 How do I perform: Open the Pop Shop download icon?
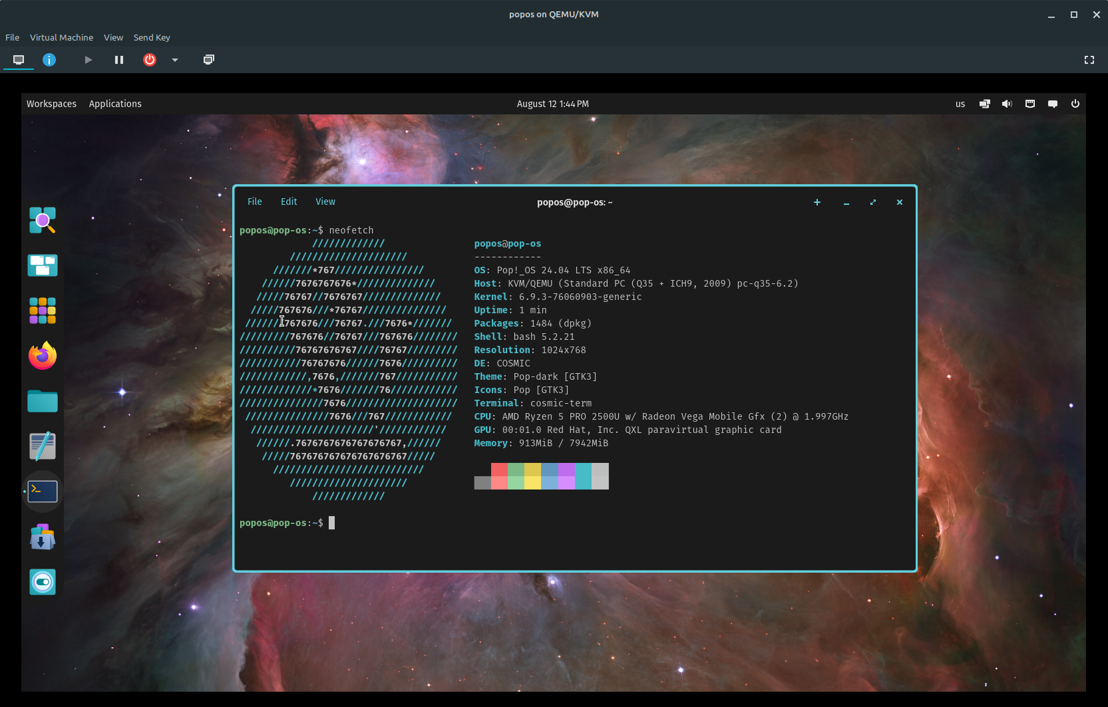coord(43,537)
